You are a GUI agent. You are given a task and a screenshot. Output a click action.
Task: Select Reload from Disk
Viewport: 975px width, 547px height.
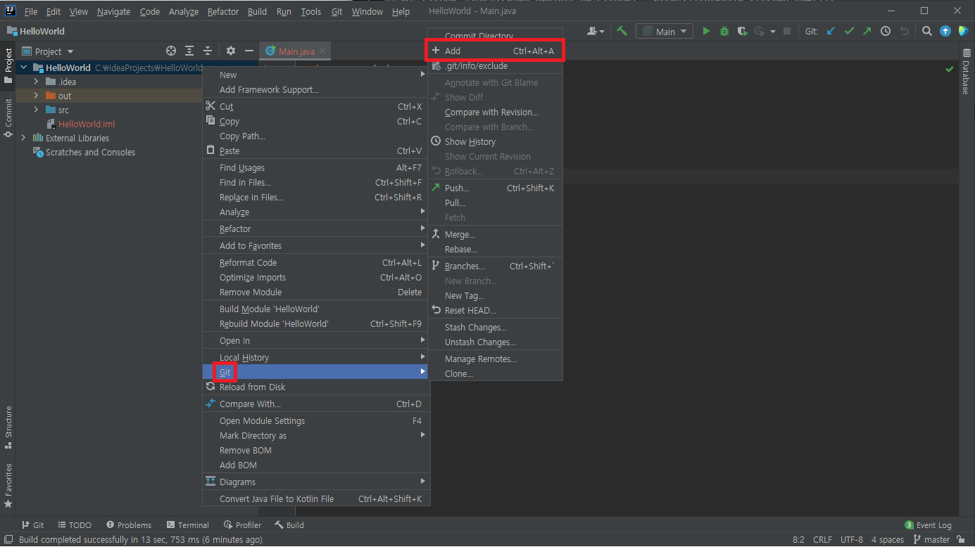tap(315, 387)
